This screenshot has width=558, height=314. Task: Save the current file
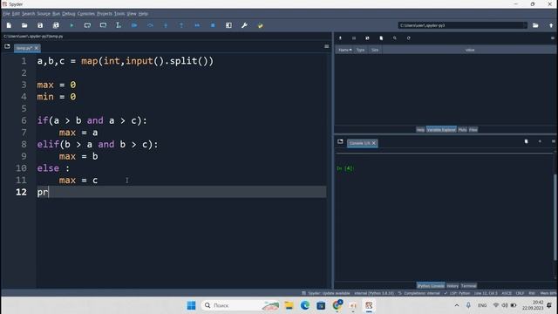pyautogui.click(x=40, y=25)
